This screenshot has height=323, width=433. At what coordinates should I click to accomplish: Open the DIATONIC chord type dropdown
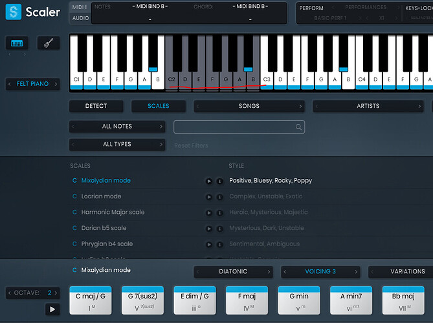tap(233, 272)
